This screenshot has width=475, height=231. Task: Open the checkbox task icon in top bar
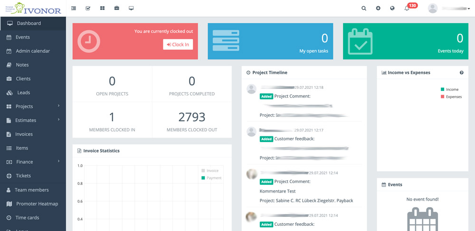(88, 8)
